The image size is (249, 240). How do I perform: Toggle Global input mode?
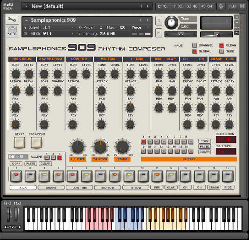click(x=194, y=51)
